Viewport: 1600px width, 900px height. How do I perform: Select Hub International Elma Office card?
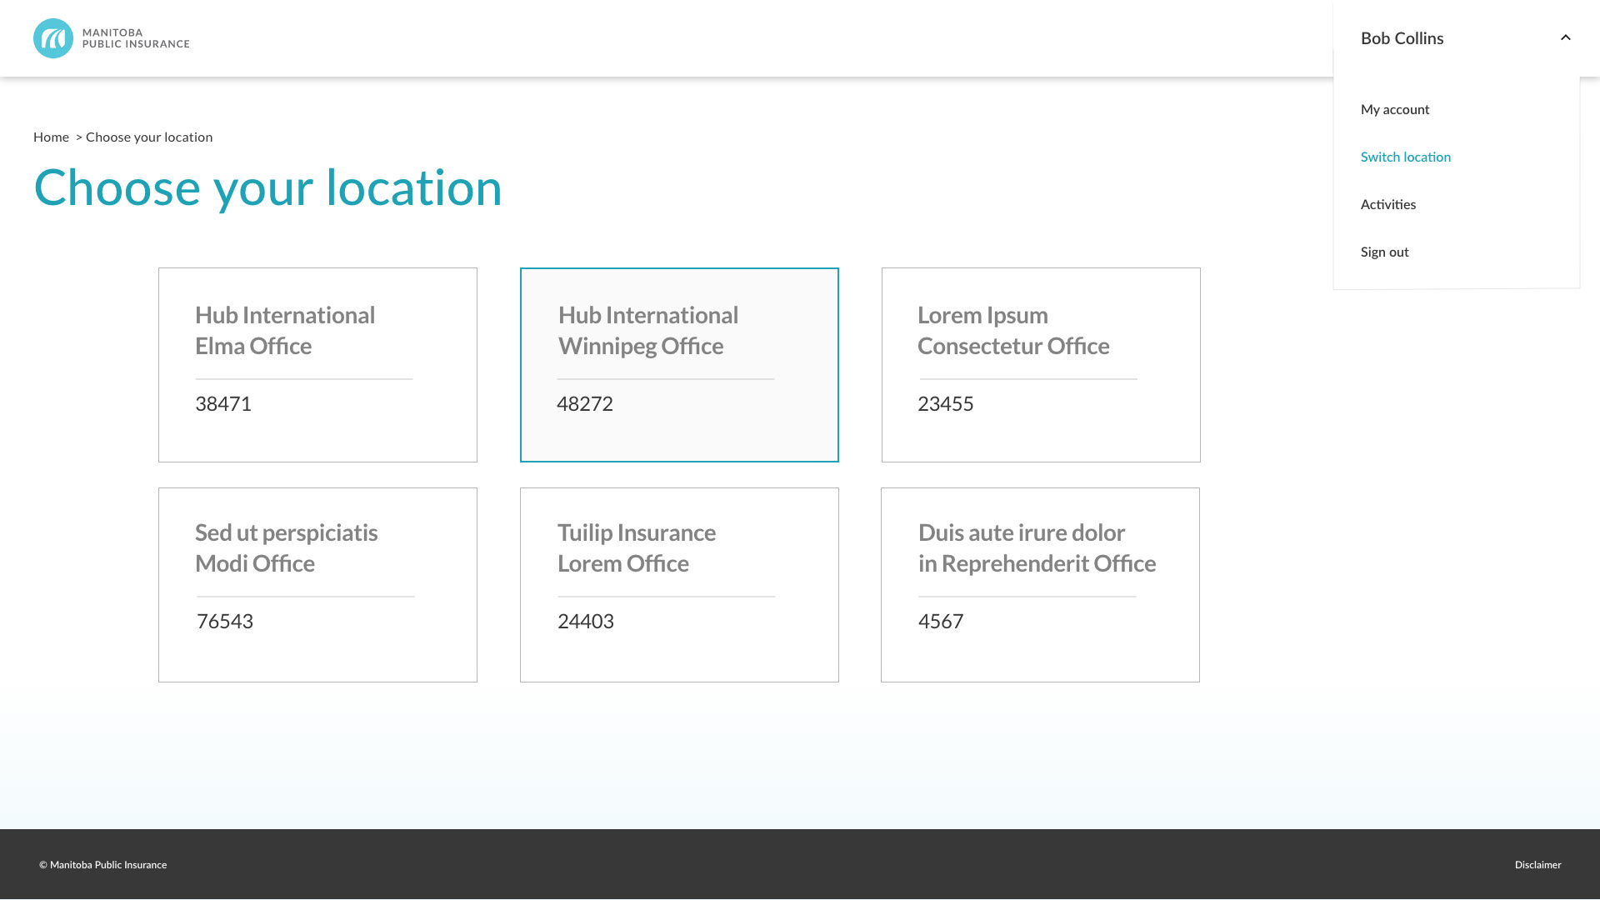317,365
